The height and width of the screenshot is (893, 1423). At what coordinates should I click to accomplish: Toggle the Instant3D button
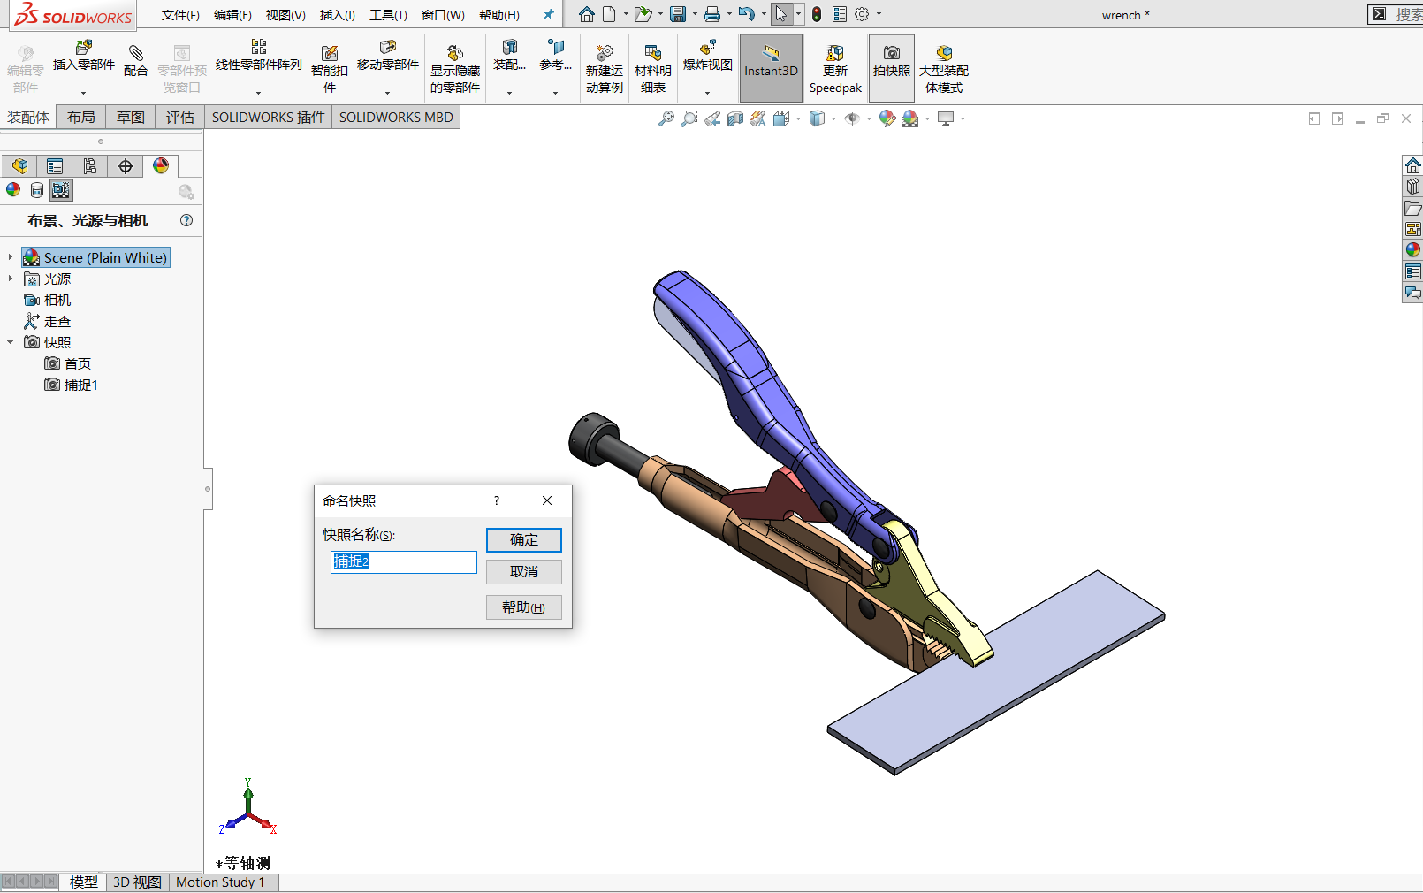coord(771,67)
